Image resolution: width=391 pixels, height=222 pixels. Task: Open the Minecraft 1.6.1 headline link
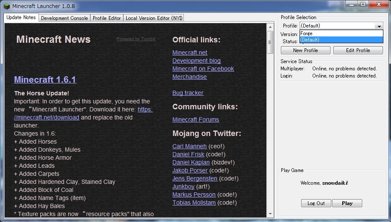(x=45, y=79)
